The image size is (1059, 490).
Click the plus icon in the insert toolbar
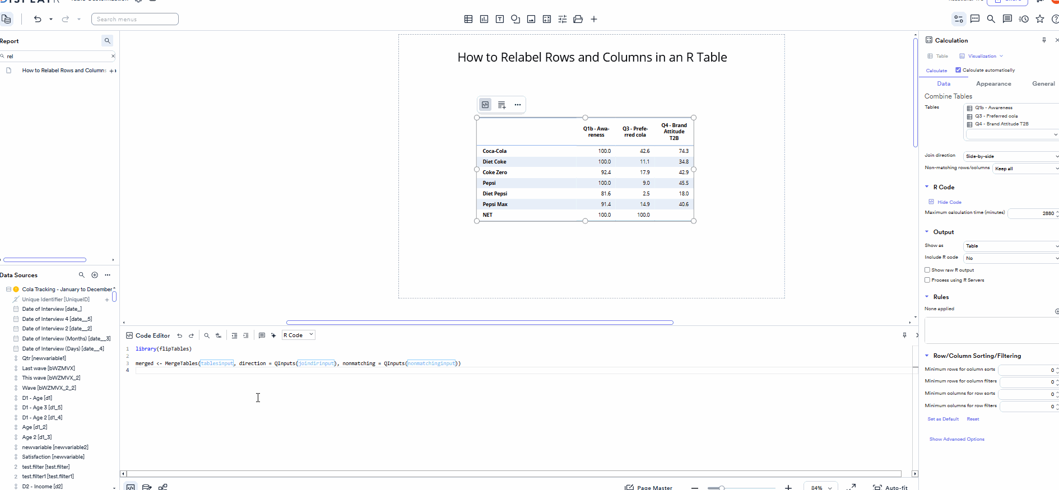click(x=594, y=19)
